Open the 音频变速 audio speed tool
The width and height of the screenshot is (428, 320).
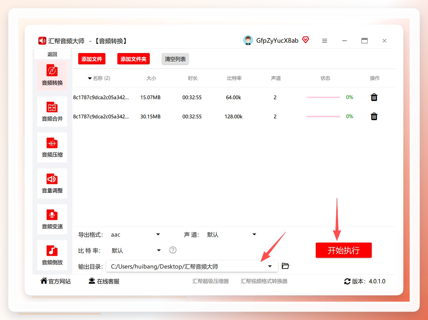(52, 219)
